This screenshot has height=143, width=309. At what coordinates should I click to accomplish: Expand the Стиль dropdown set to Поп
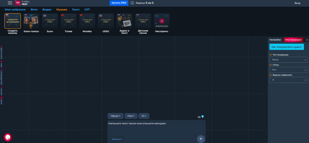289,70
